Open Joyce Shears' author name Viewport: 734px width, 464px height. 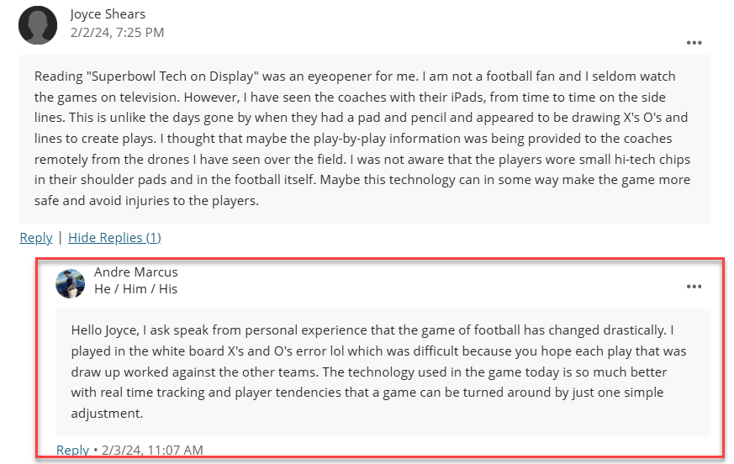click(108, 14)
